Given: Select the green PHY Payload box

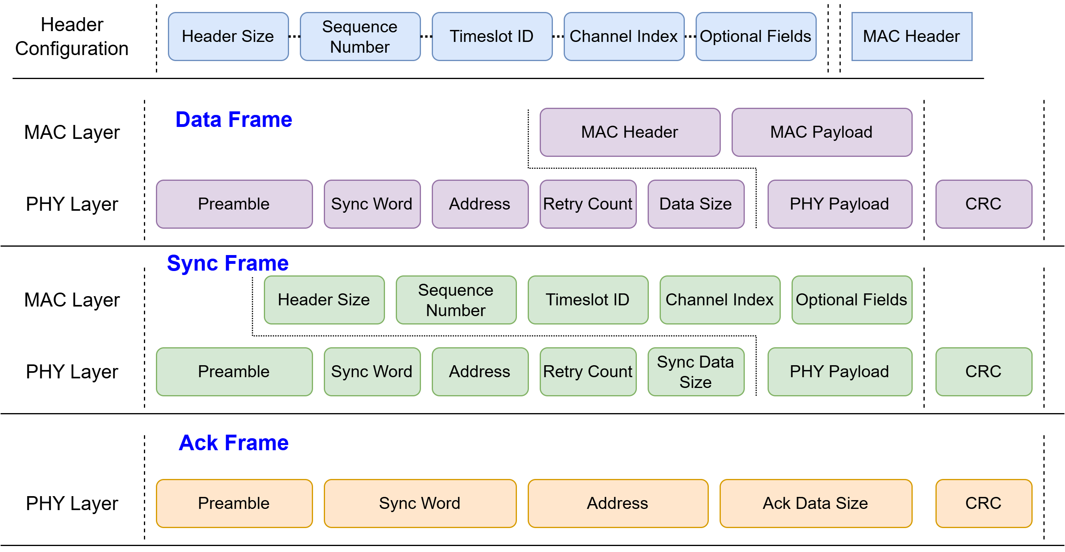Looking at the screenshot, I should (840, 372).
